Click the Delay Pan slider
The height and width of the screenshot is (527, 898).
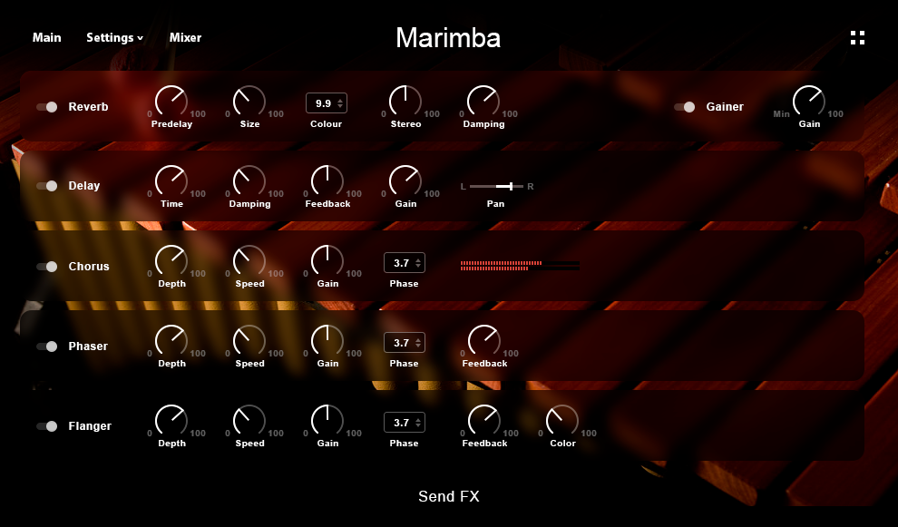496,186
